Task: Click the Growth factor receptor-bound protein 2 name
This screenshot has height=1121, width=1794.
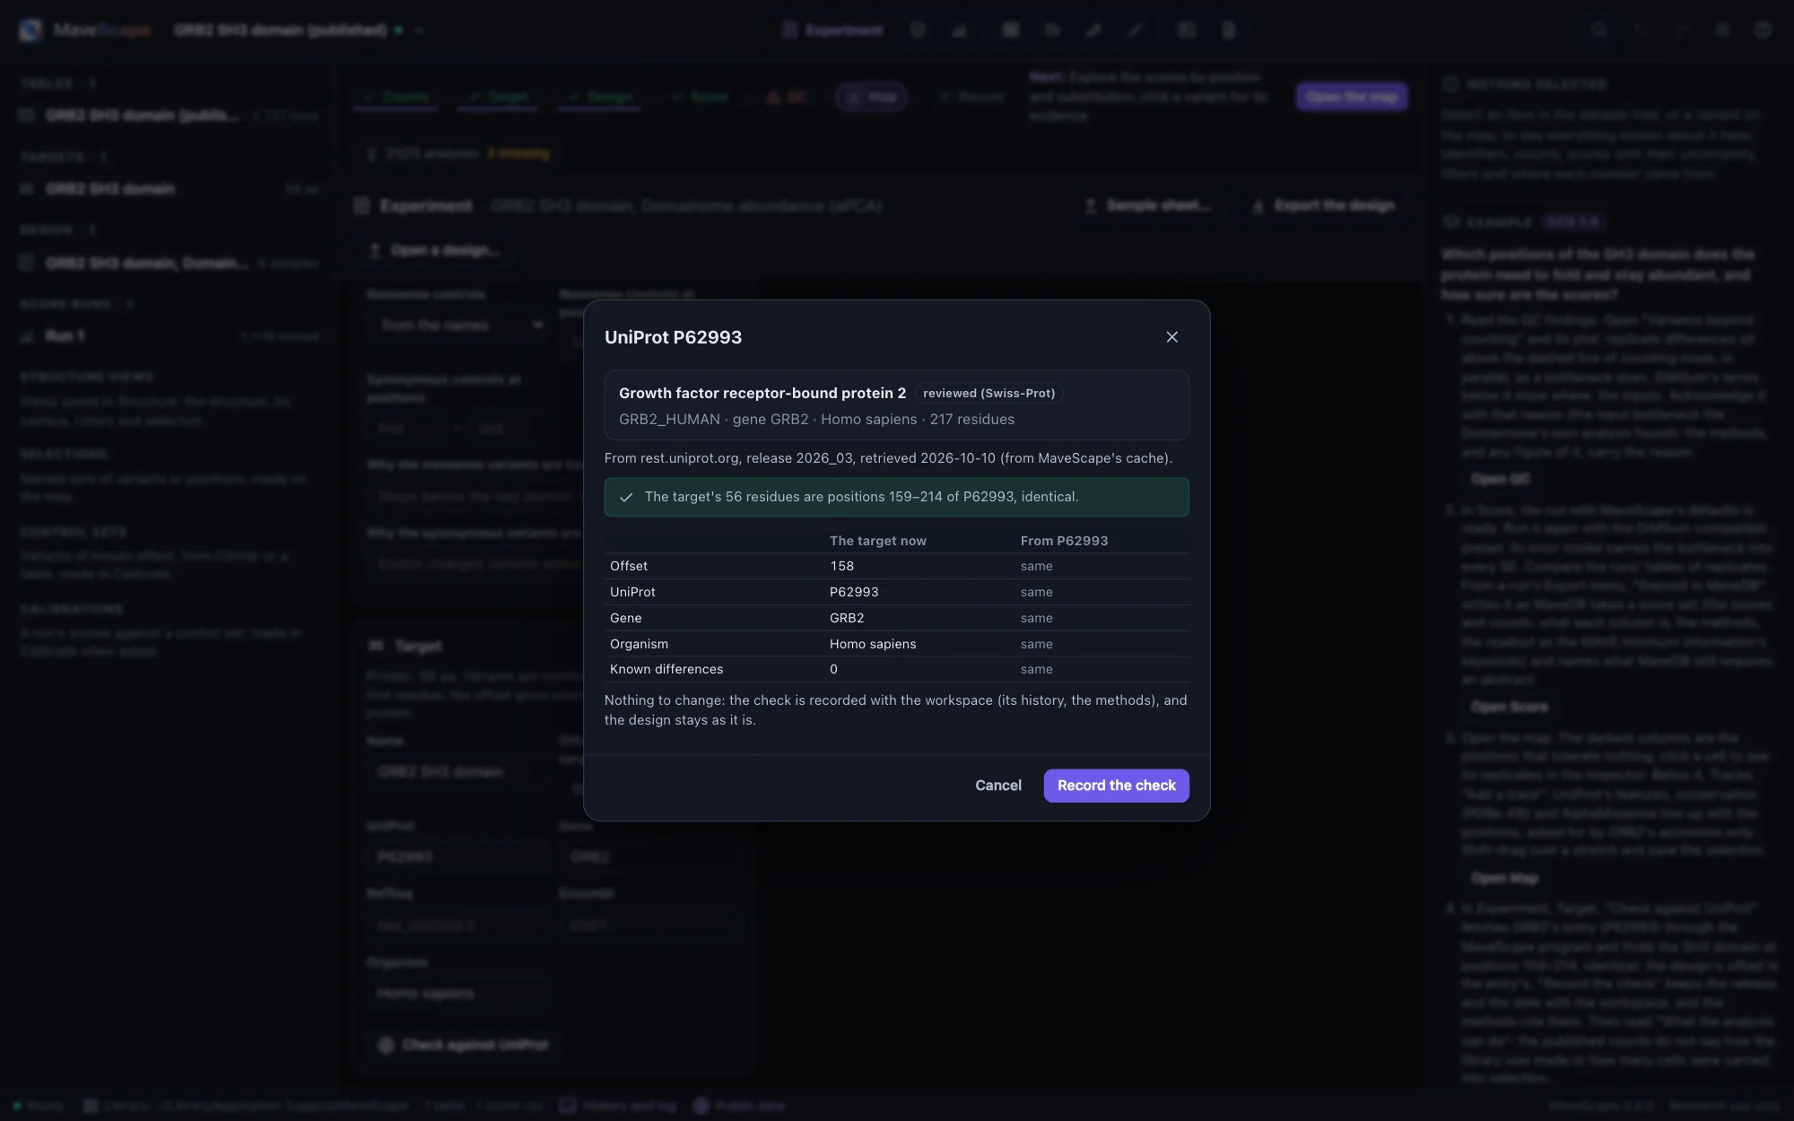Action: (762, 394)
